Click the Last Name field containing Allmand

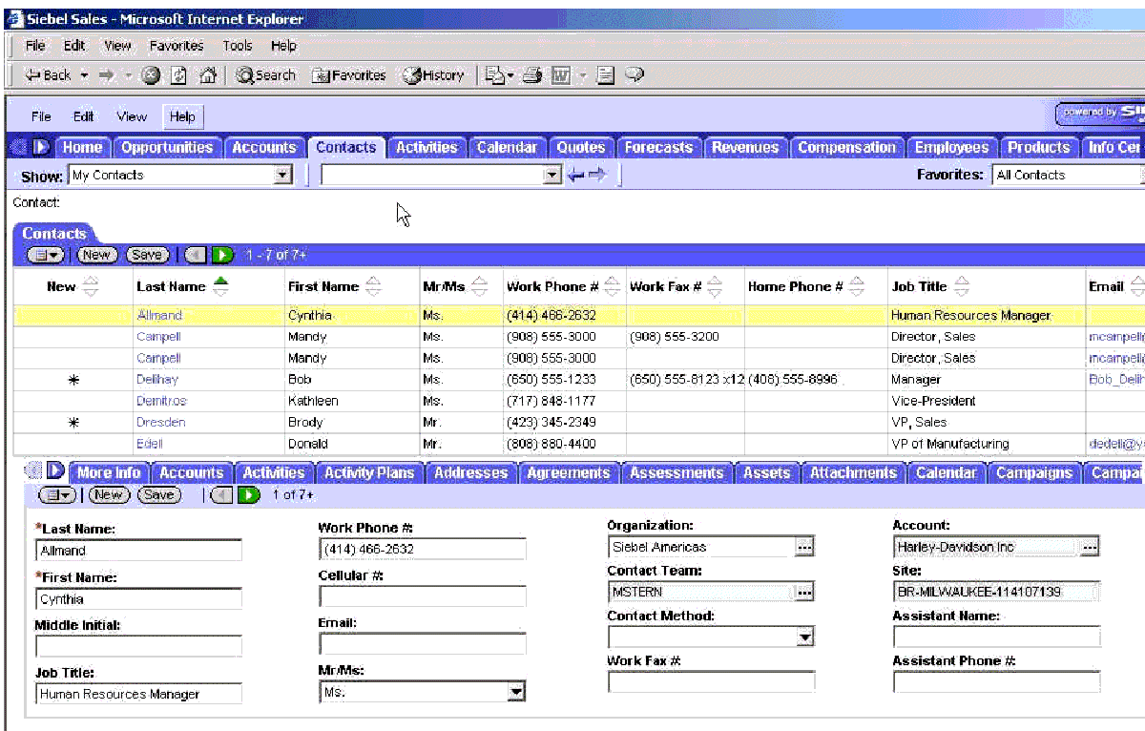[138, 551]
